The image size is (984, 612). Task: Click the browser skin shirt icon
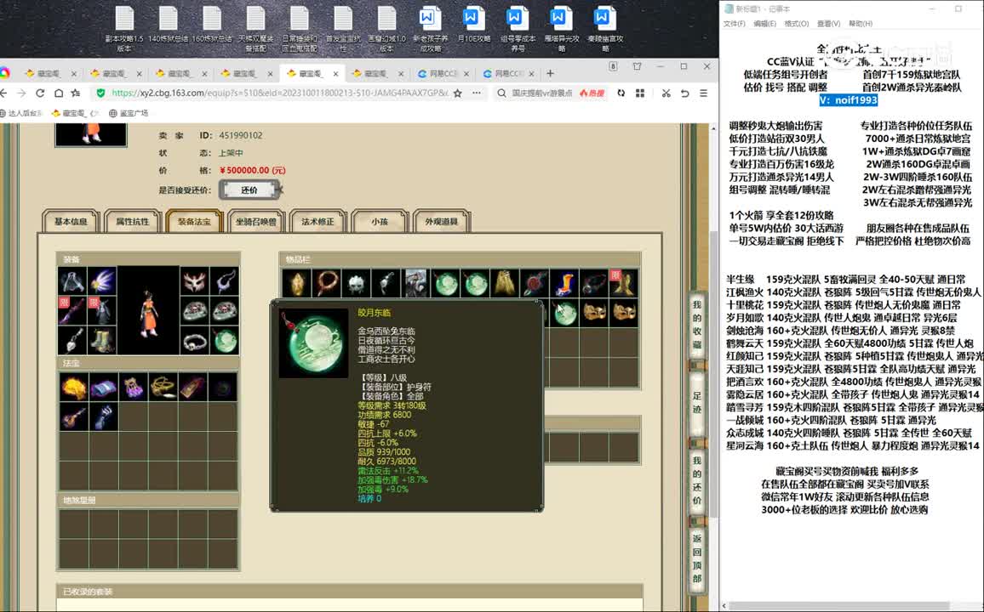click(x=637, y=66)
